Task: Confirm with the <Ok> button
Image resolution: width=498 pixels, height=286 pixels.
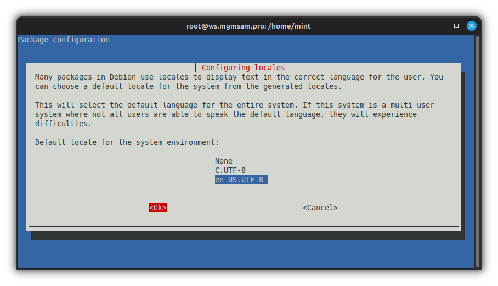Action: (158, 208)
